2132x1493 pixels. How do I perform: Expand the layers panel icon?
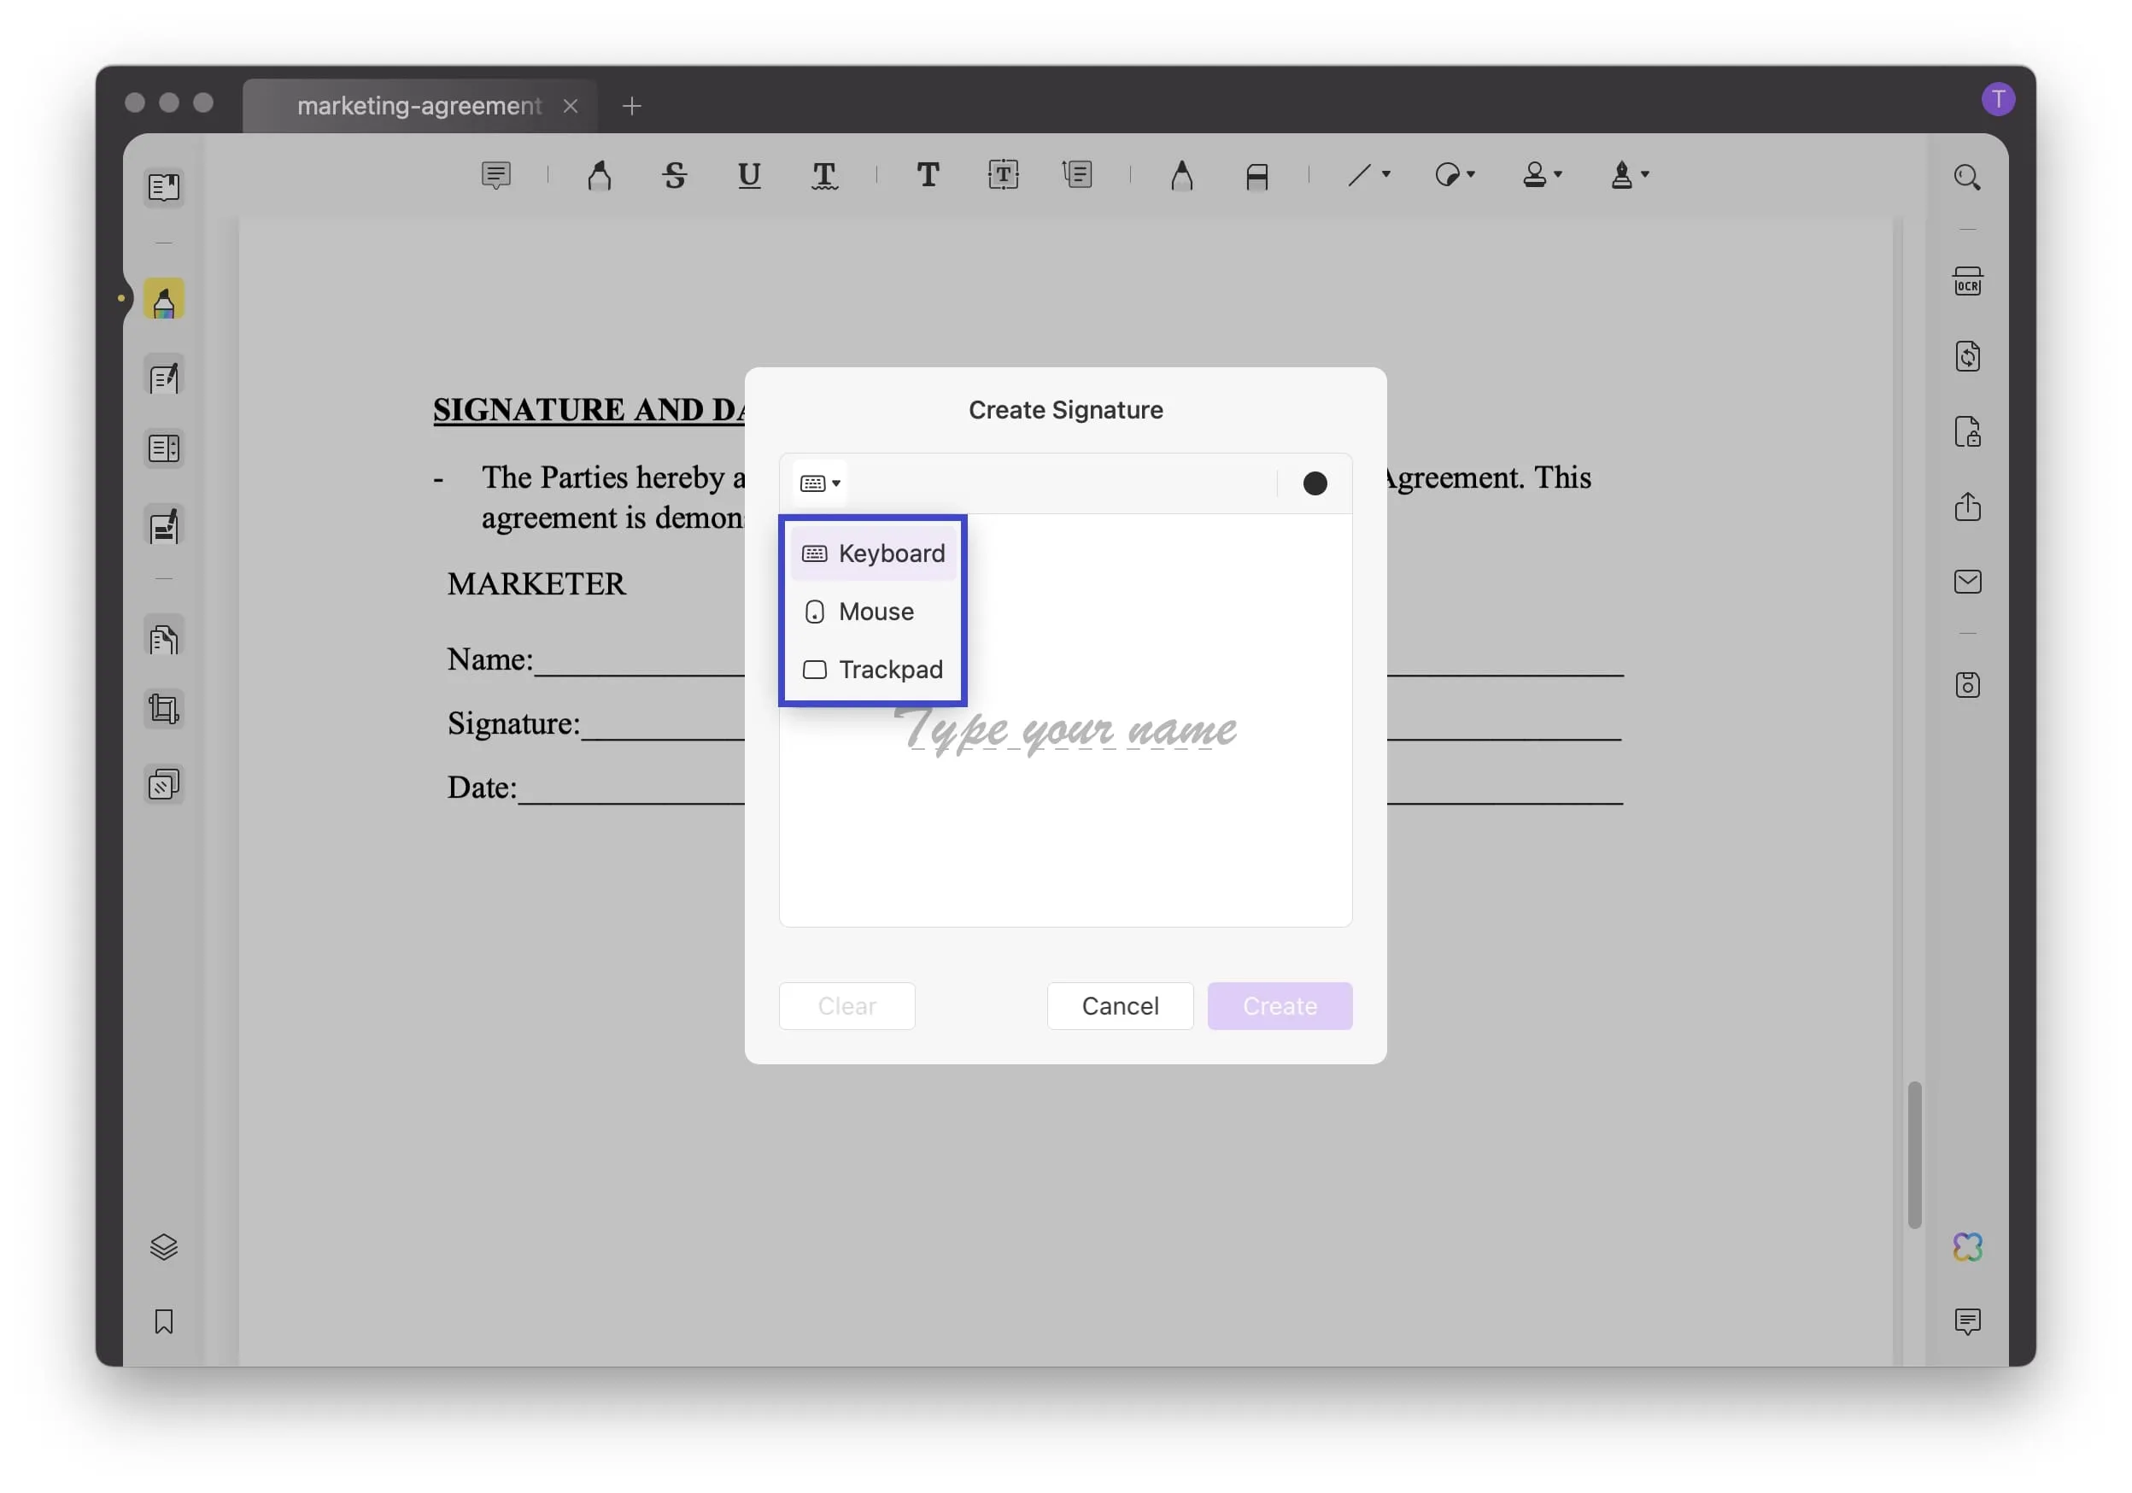click(x=164, y=1247)
